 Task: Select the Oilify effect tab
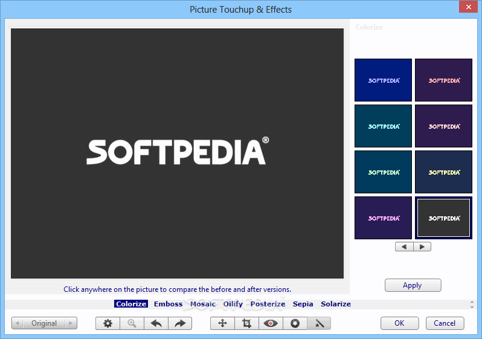coord(233,304)
